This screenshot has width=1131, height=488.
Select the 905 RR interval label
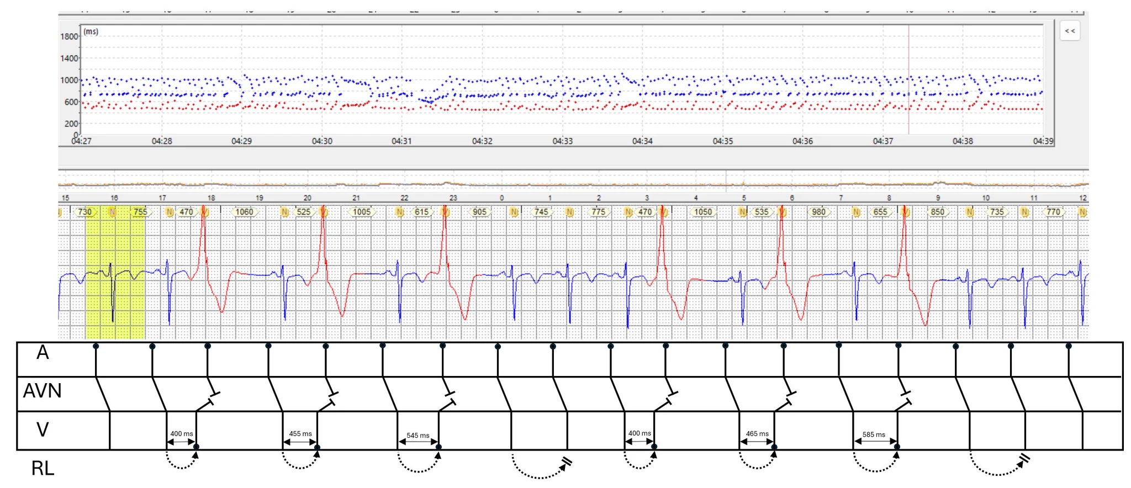click(x=480, y=212)
